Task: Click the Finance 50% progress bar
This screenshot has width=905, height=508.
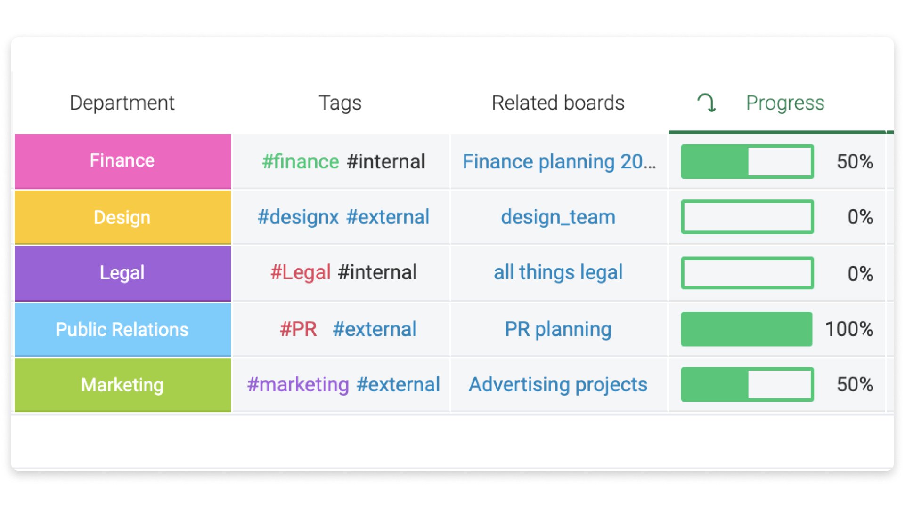Action: click(747, 161)
